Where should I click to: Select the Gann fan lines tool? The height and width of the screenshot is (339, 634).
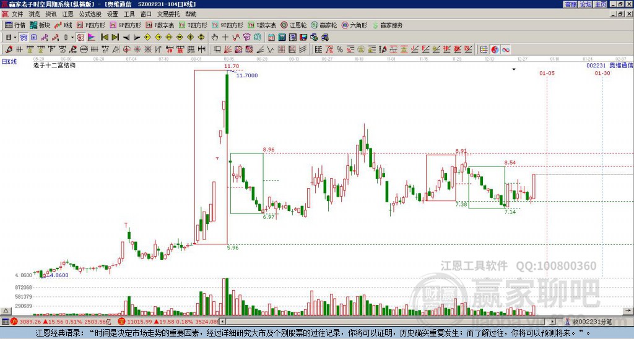(228, 49)
